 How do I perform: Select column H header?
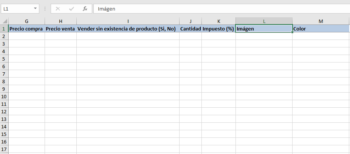(x=60, y=21)
